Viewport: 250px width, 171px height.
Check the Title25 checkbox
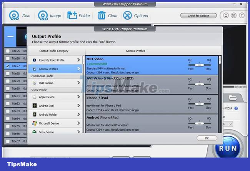click(8, 51)
